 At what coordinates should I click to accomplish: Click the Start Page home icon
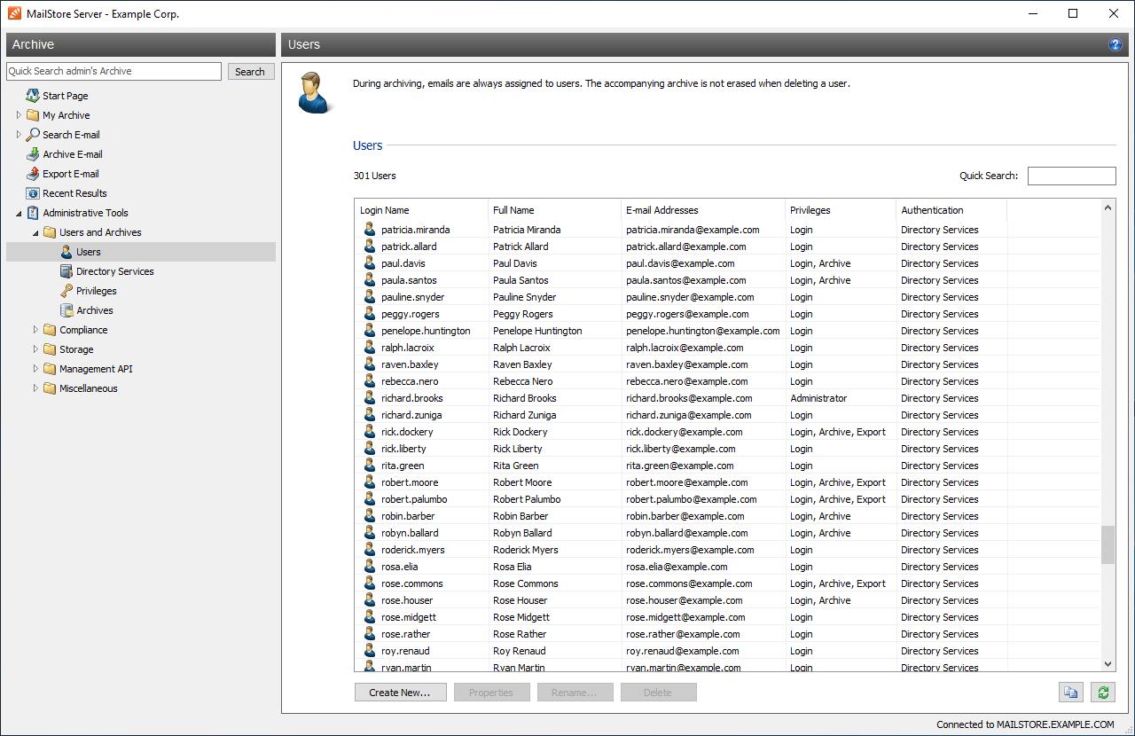coord(33,96)
